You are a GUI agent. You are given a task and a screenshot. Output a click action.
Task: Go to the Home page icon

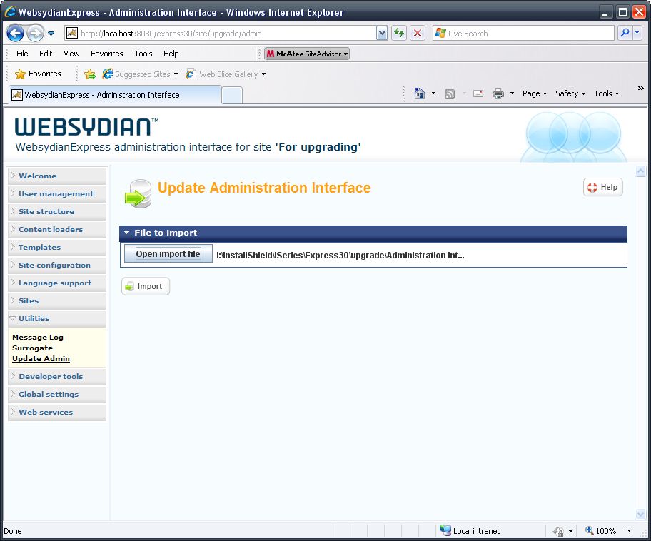coord(420,93)
